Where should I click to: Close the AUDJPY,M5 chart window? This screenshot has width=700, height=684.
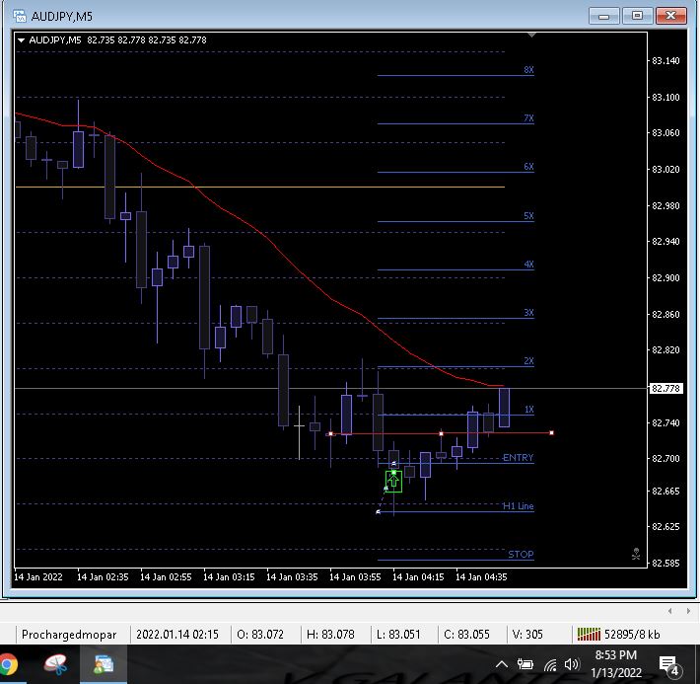671,16
